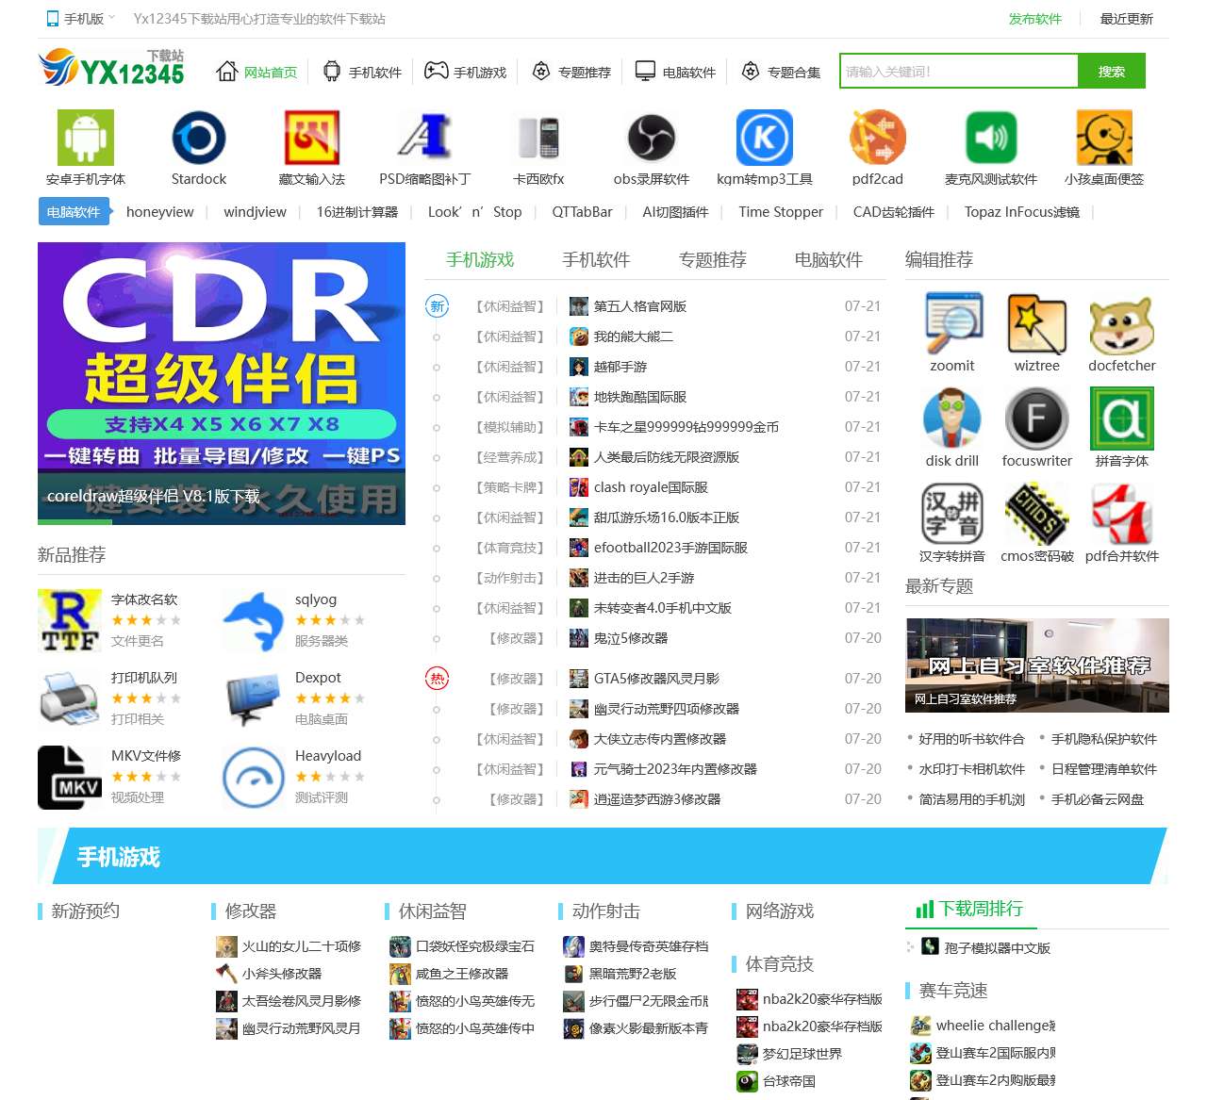
Task: Open clash royale国际服 list entry
Action: [651, 487]
